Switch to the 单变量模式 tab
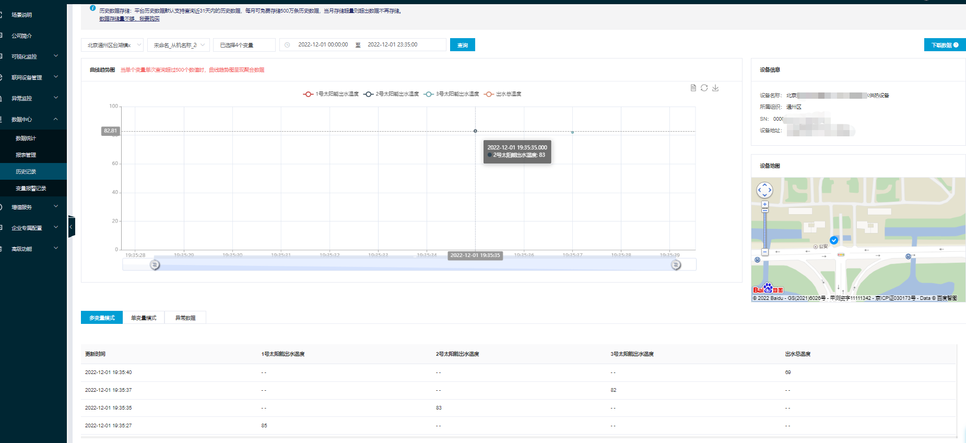The height and width of the screenshot is (443, 966). (144, 318)
